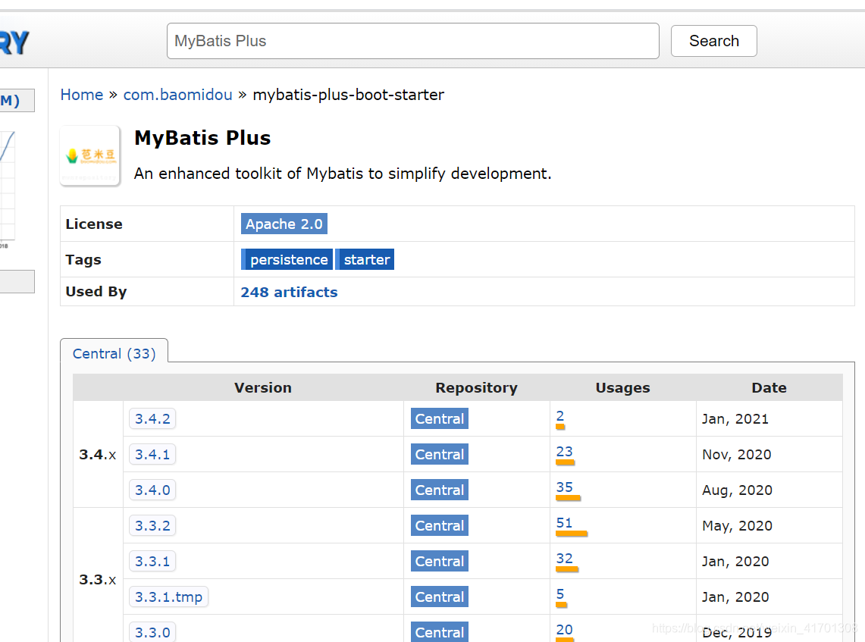This screenshot has width=865, height=642.
Task: Open version 3.3.2
Action: (x=152, y=526)
